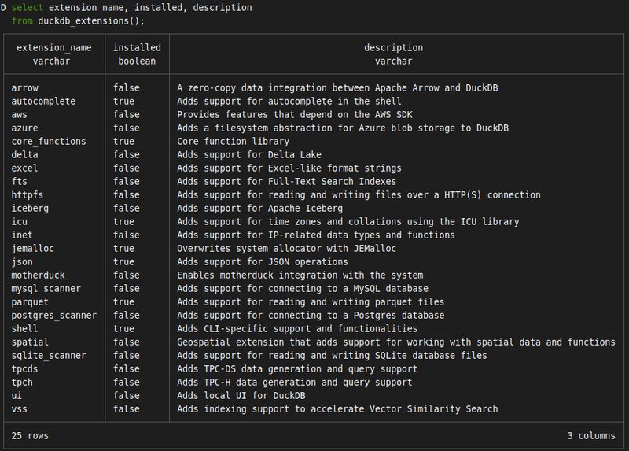Select the 'postgres_scanner' extension name

coord(54,316)
